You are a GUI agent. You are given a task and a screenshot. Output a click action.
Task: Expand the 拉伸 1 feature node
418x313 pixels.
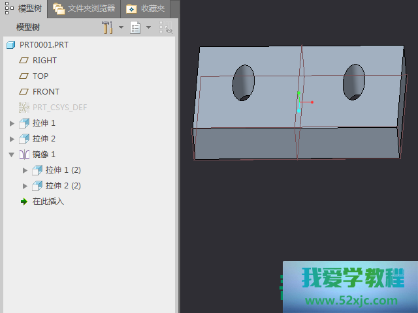coord(12,123)
